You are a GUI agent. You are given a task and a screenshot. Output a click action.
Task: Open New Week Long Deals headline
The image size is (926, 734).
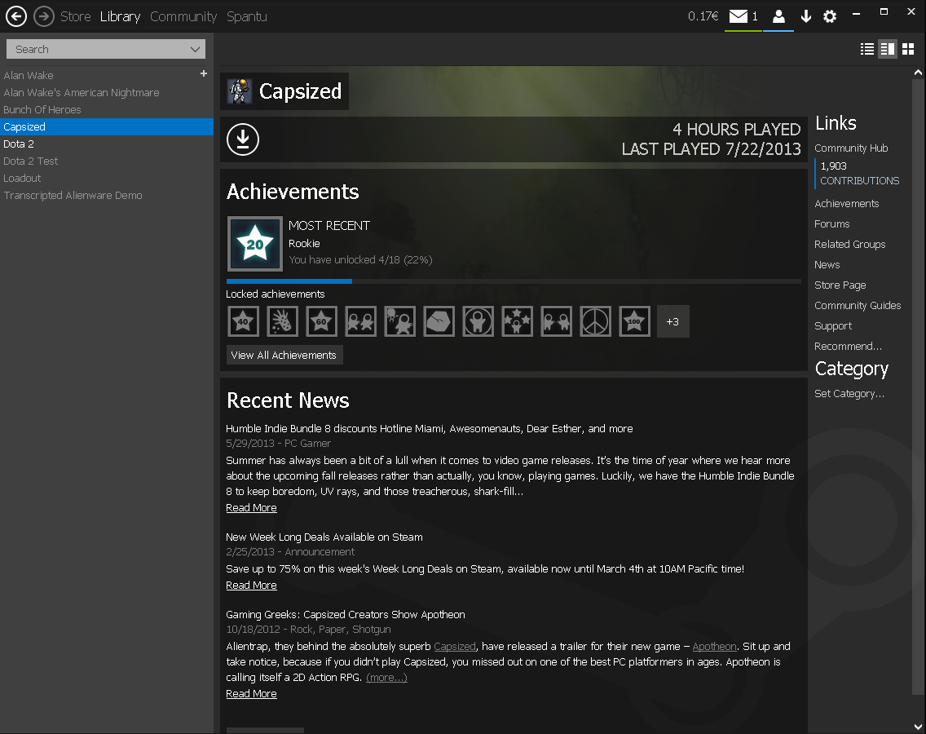[x=324, y=537]
